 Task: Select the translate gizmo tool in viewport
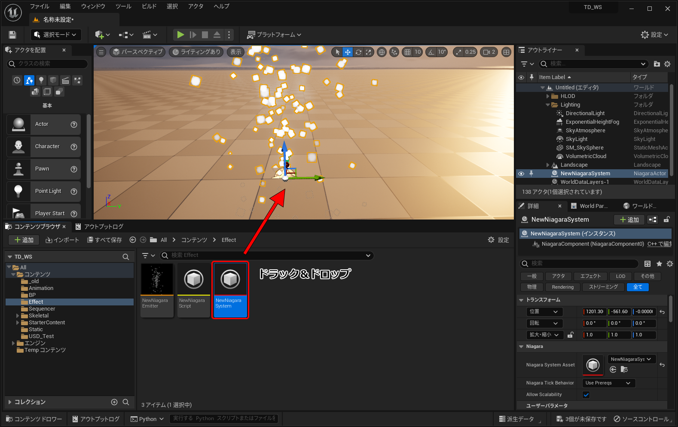(x=348, y=52)
